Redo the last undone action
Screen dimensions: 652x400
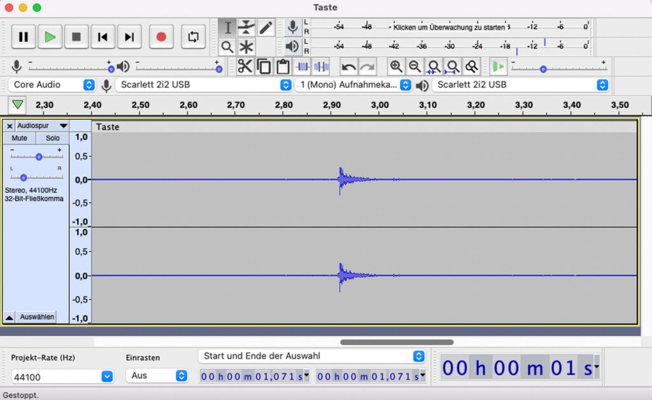click(x=367, y=66)
